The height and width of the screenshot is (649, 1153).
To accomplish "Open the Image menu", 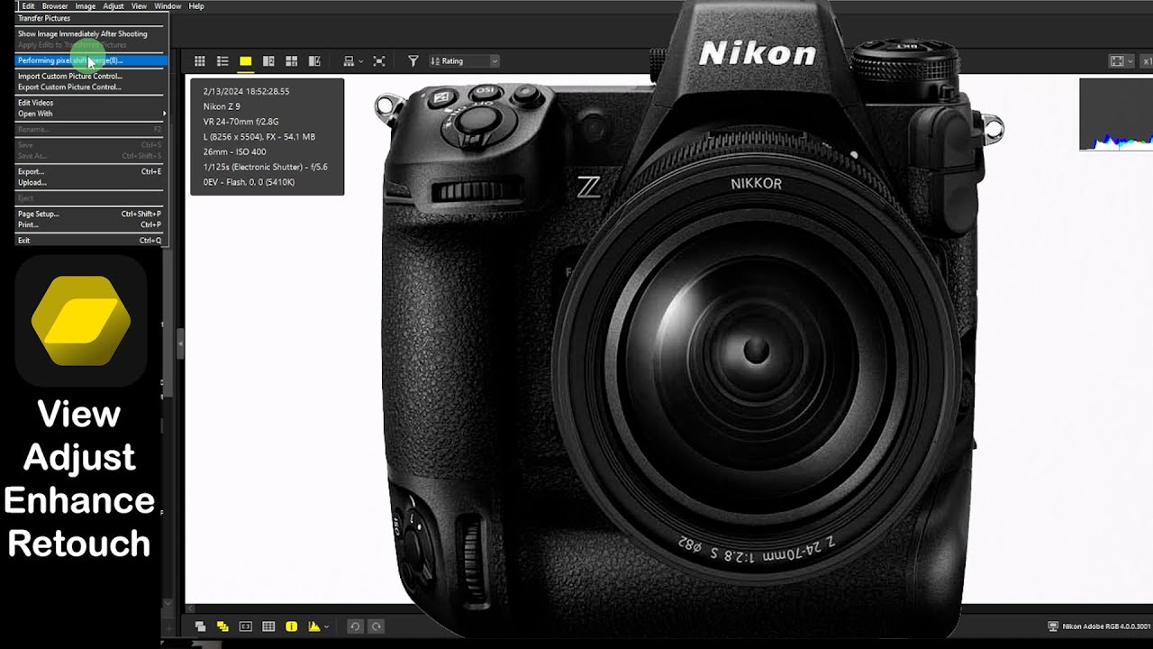I will click(x=86, y=5).
